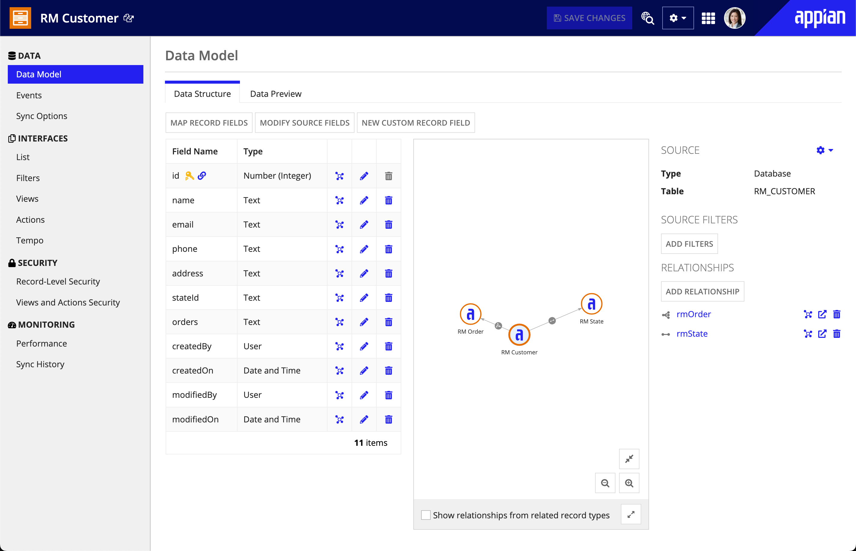Click the Appian logo

click(x=819, y=18)
